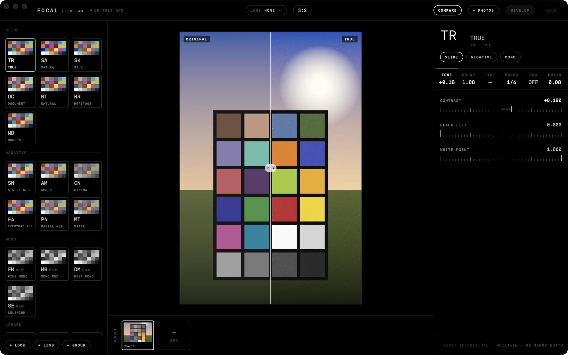Open the Color tab

tap(468, 79)
